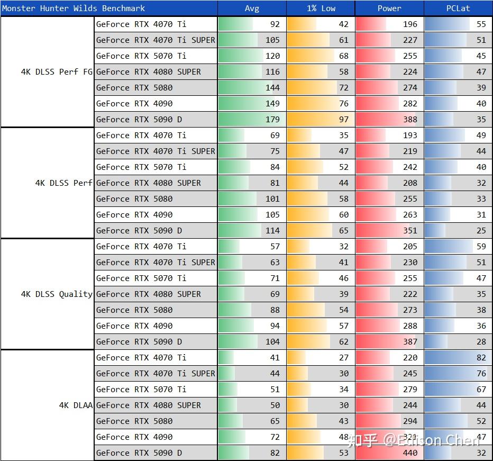
Task: Select the "Power" column header
Action: [389, 8]
